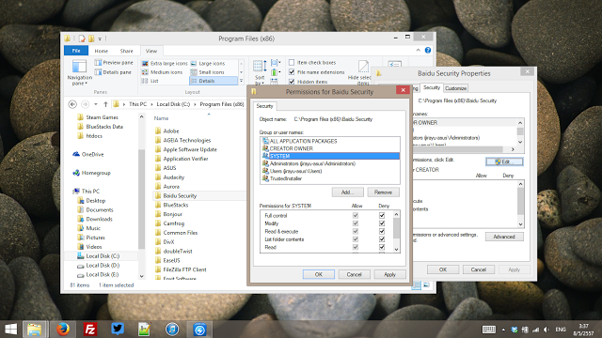Open recent locations dropdown arrow

click(96, 104)
